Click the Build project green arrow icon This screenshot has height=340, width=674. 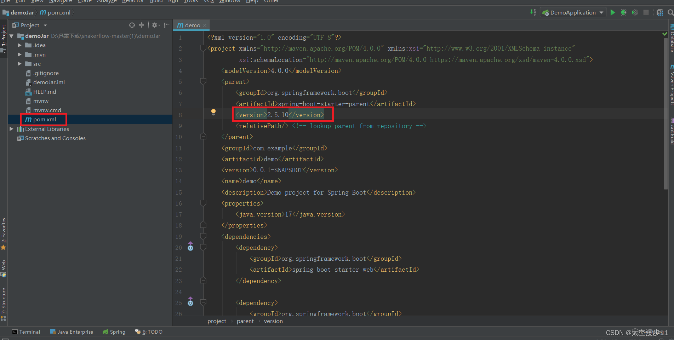coord(533,12)
